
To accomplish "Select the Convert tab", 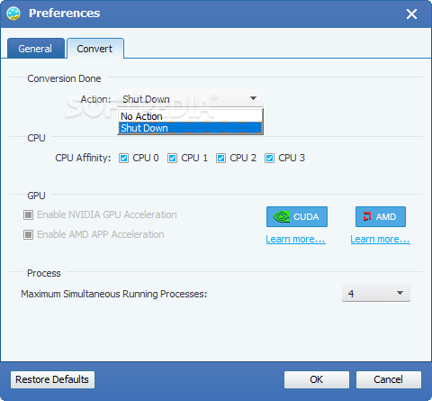I will tap(94, 49).
